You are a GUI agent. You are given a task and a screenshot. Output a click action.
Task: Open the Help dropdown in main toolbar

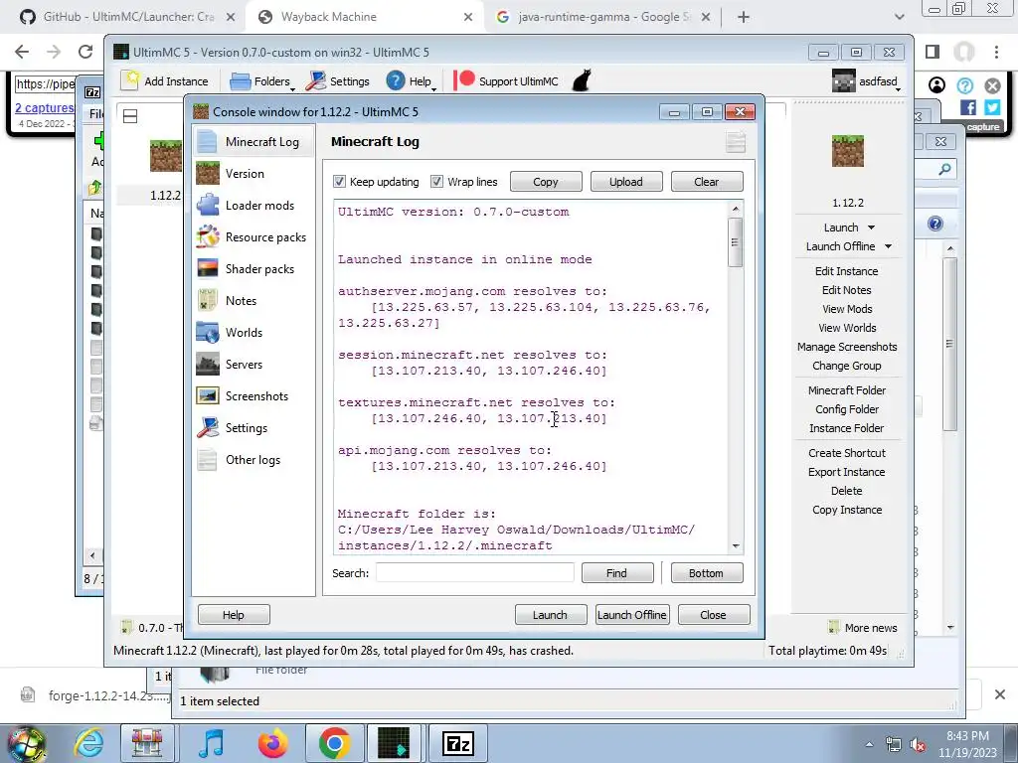(x=411, y=81)
